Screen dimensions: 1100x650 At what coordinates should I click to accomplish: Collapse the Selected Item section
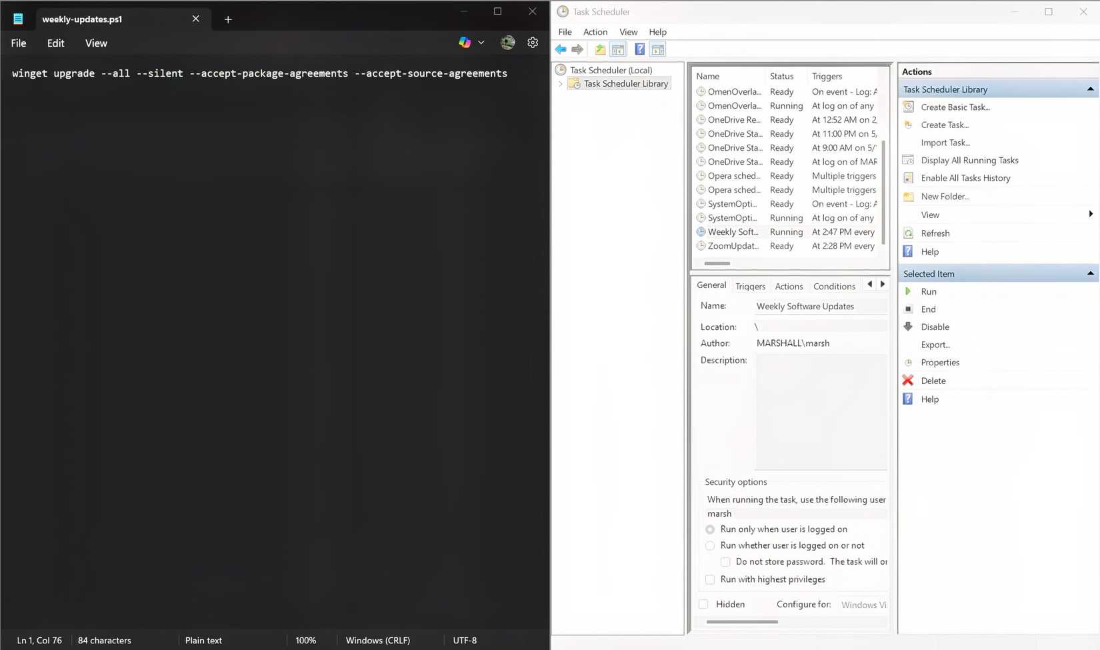[x=1090, y=274]
